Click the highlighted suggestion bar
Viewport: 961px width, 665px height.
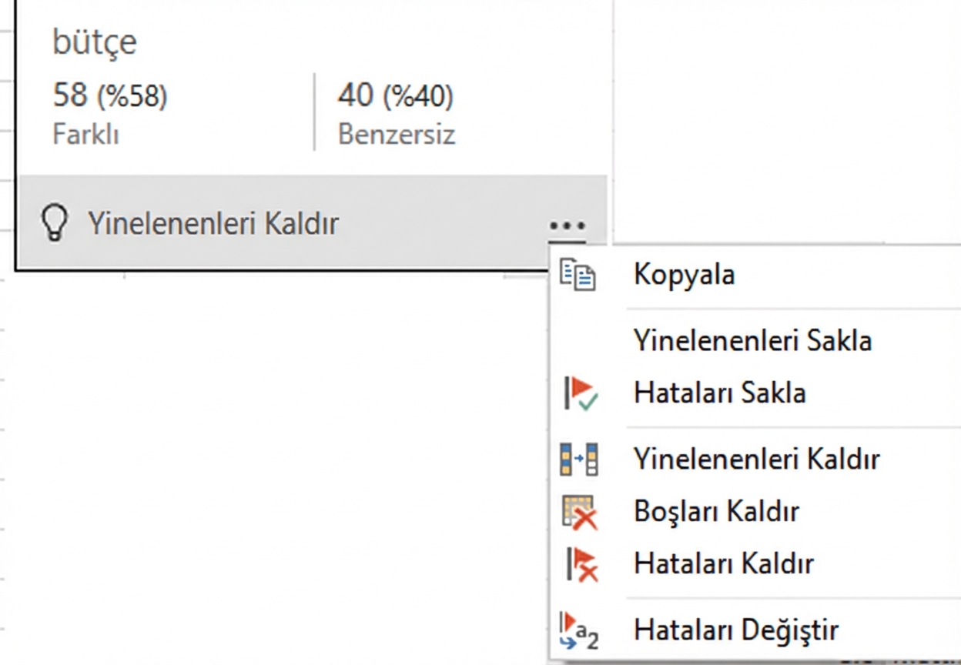tap(308, 223)
